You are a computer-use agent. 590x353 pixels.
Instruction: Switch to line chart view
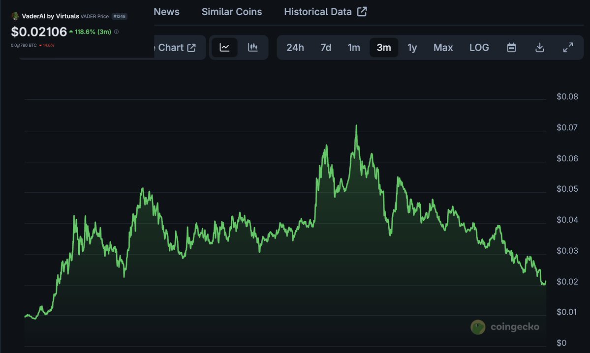pos(225,47)
